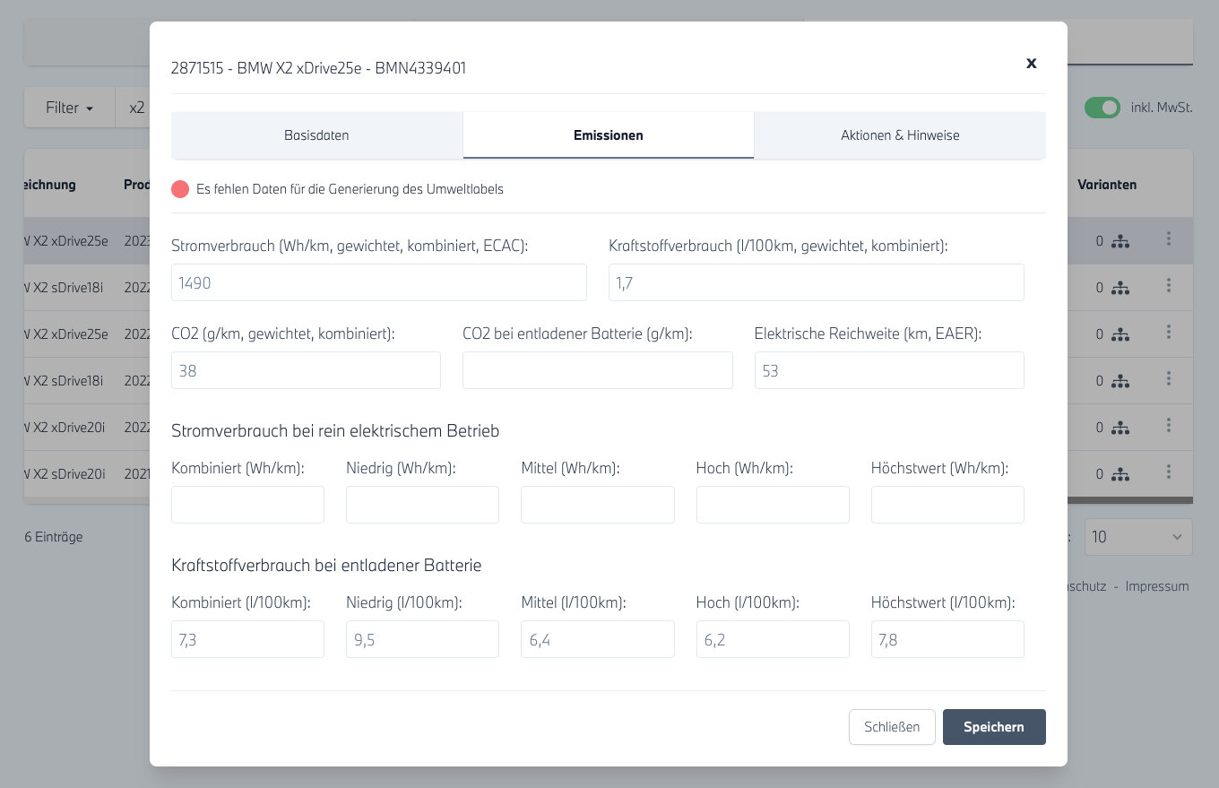Expand the page size dropdown showing 10
The width and height of the screenshot is (1219, 788).
tap(1137, 537)
